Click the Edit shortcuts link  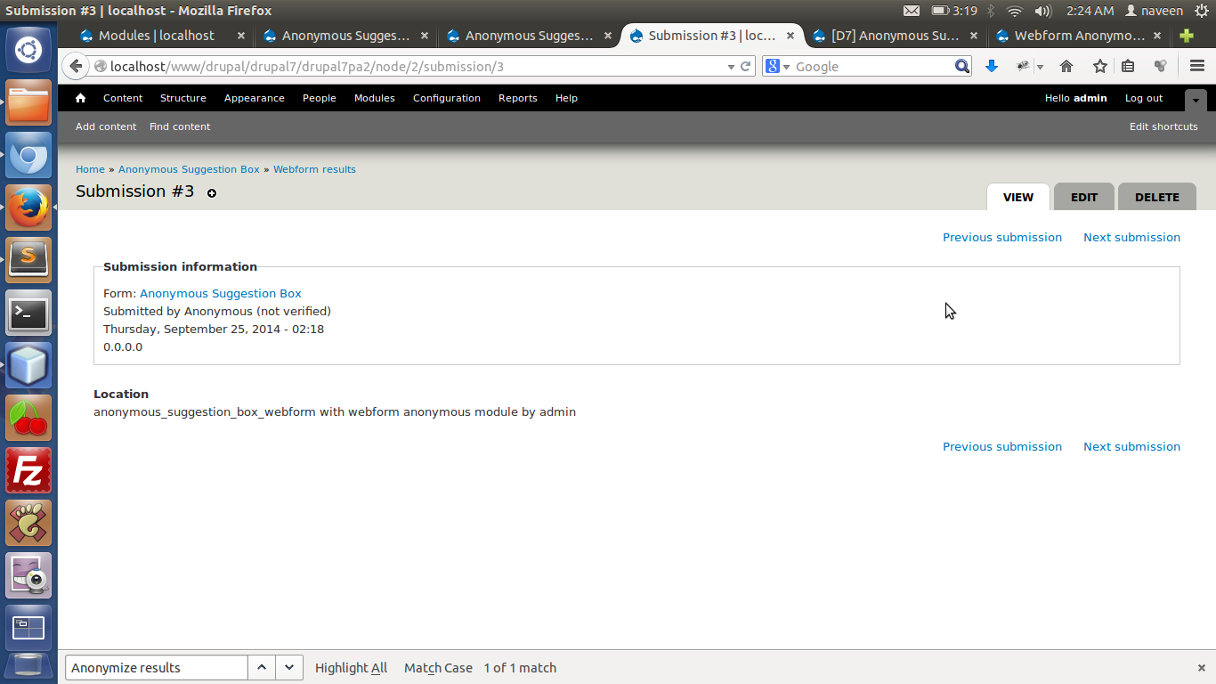click(x=1163, y=126)
